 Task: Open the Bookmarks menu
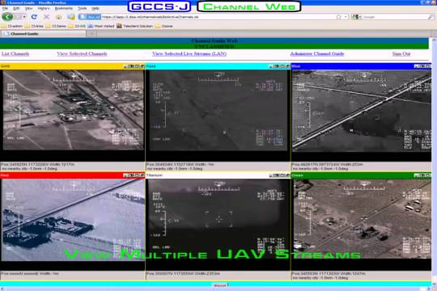point(64,8)
